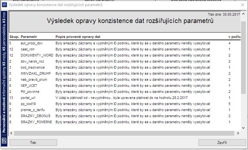This screenshot has width=248, height=150.
Task: Click group number 13 in portal_url row
Action: point(11,98)
